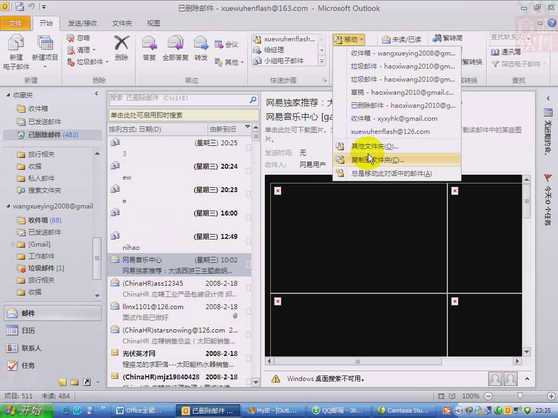This screenshot has height=418, width=558.
Task: Sort by the Date (排列方式: 日期) header
Action: pos(157,130)
